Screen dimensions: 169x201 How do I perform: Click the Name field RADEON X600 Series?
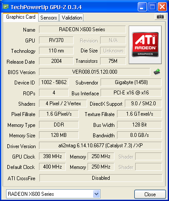point(82,29)
